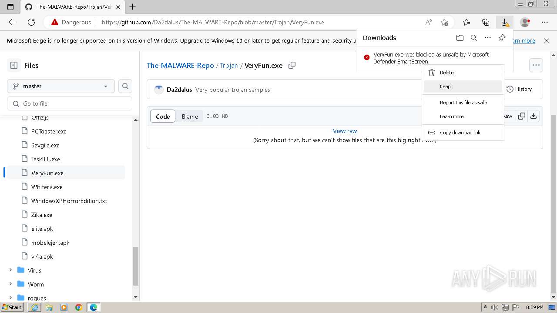557x313 pixels.
Task: Open a new browser tab
Action: click(x=133, y=7)
